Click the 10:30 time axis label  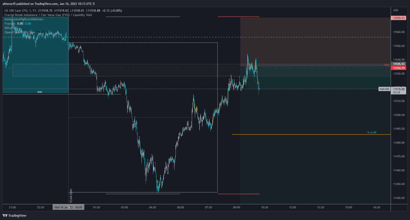pyautogui.click(x=264, y=207)
